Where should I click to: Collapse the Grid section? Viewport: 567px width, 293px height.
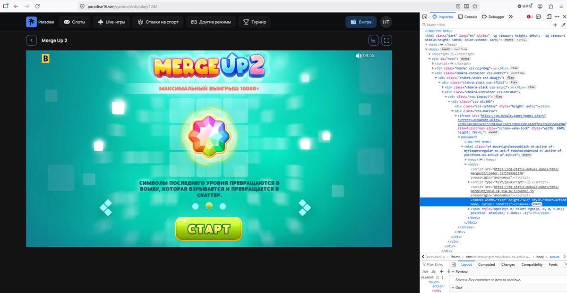pos(453,288)
